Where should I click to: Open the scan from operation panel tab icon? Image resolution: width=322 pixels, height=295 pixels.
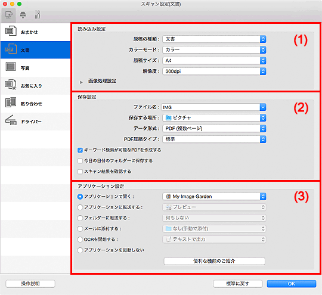tap(23, 15)
